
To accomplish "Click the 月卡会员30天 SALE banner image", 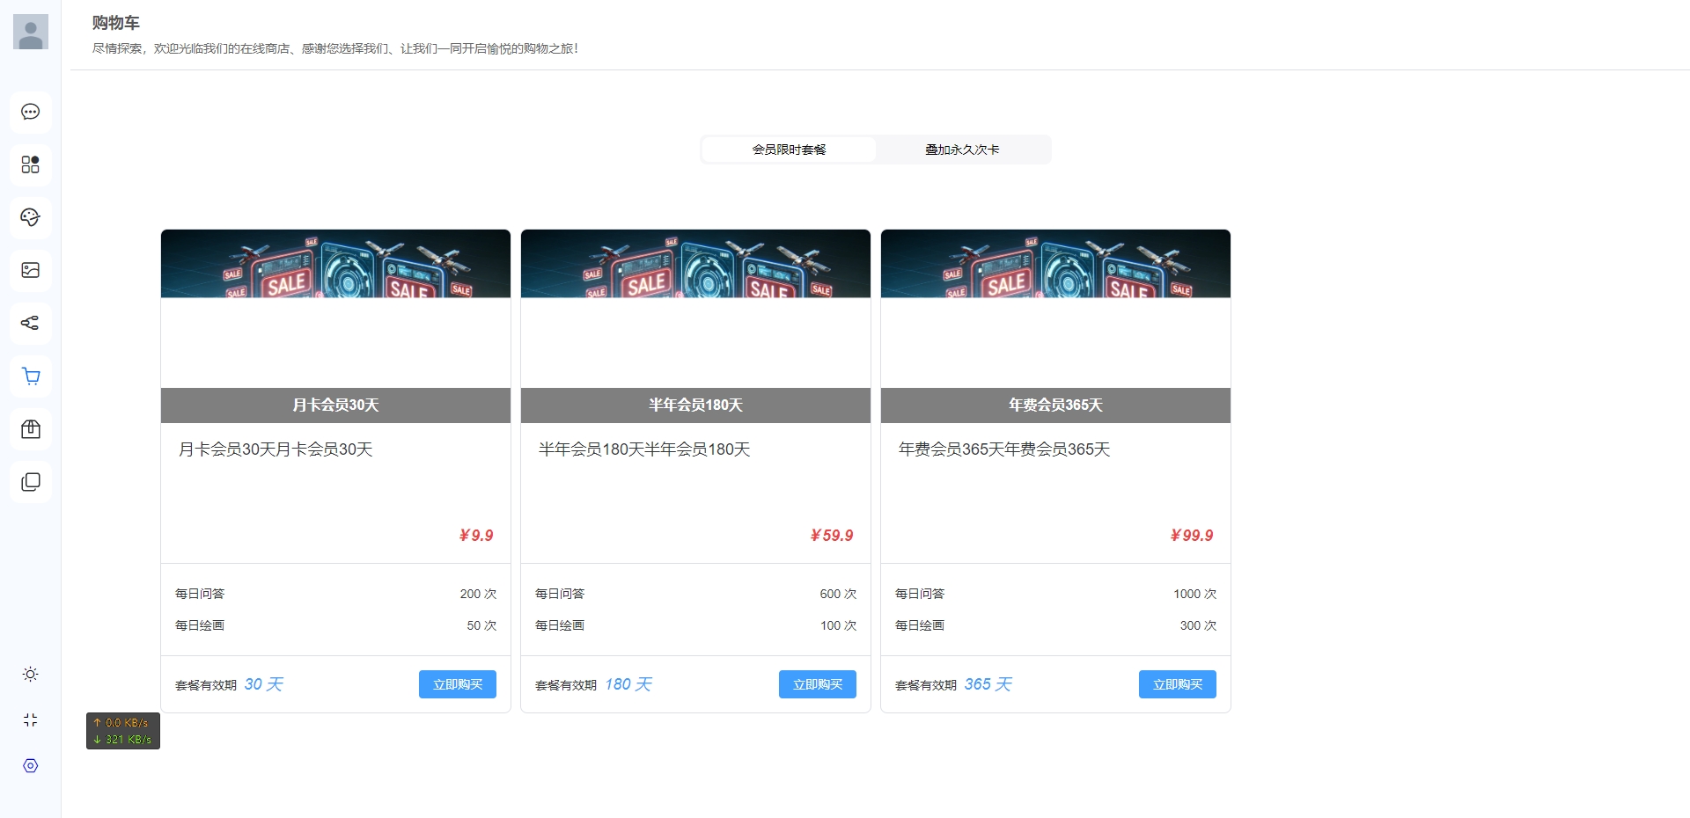I will [x=335, y=264].
